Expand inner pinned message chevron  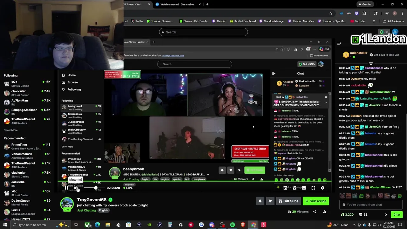pyautogui.click(x=326, y=103)
